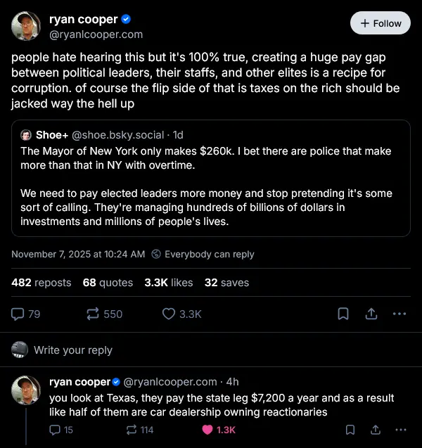Share the Texas state leg reply
Screen dimensions: 422x448
[375, 430]
